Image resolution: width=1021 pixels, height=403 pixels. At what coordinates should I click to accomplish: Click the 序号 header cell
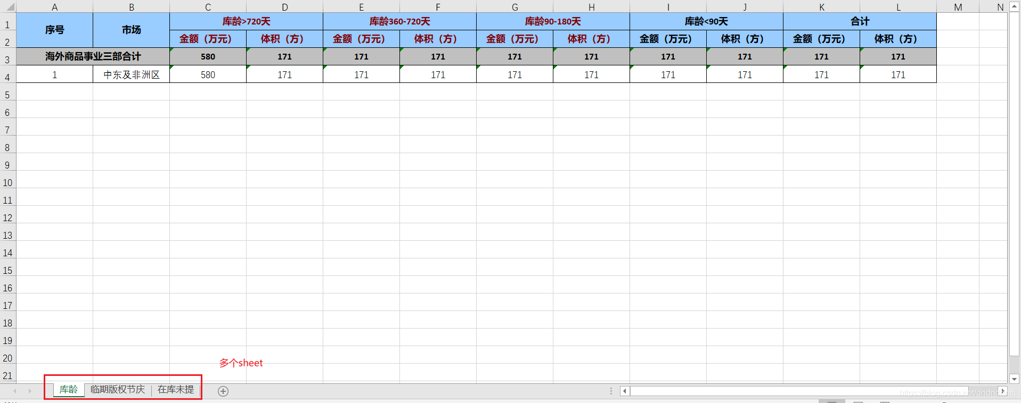point(55,30)
